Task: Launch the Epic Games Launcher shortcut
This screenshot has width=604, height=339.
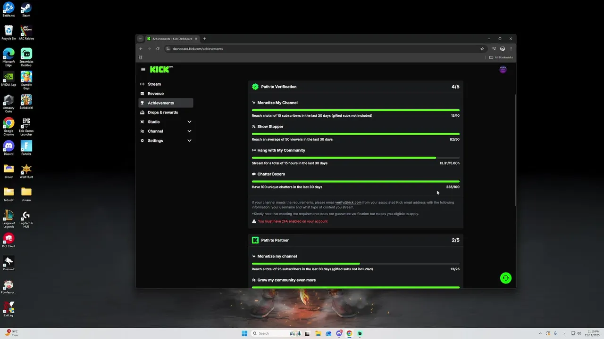Action: tap(26, 126)
